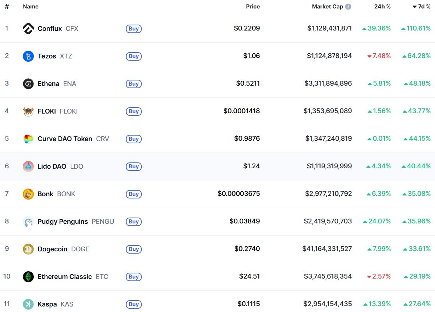Click the Buy button for Conflux

point(134,29)
